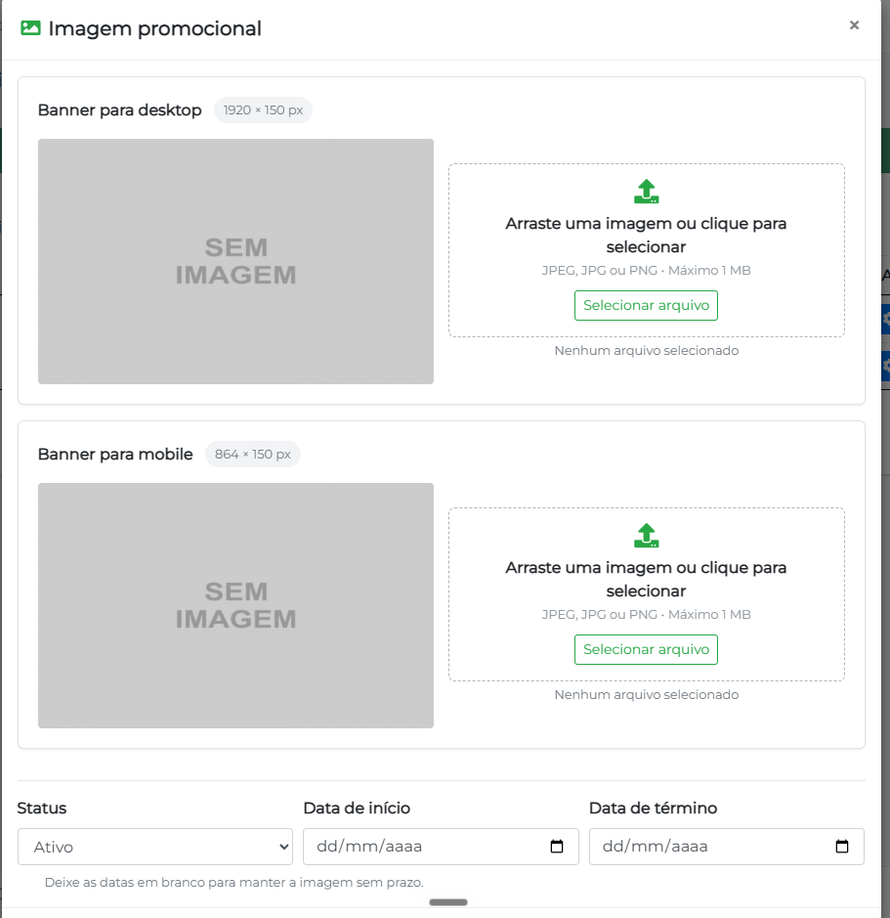Click the Data de término label
Image resolution: width=890 pixels, height=918 pixels.
pyautogui.click(x=653, y=808)
